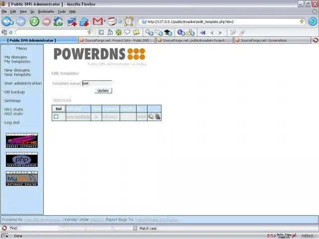This screenshot has width=319, height=239.
Task: Delete the www.$DOMAIN record trash icon
Action: pos(158,117)
